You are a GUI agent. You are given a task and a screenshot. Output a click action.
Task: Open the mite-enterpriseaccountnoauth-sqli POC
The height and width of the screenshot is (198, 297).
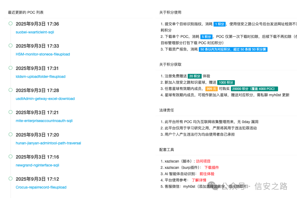[44, 121]
